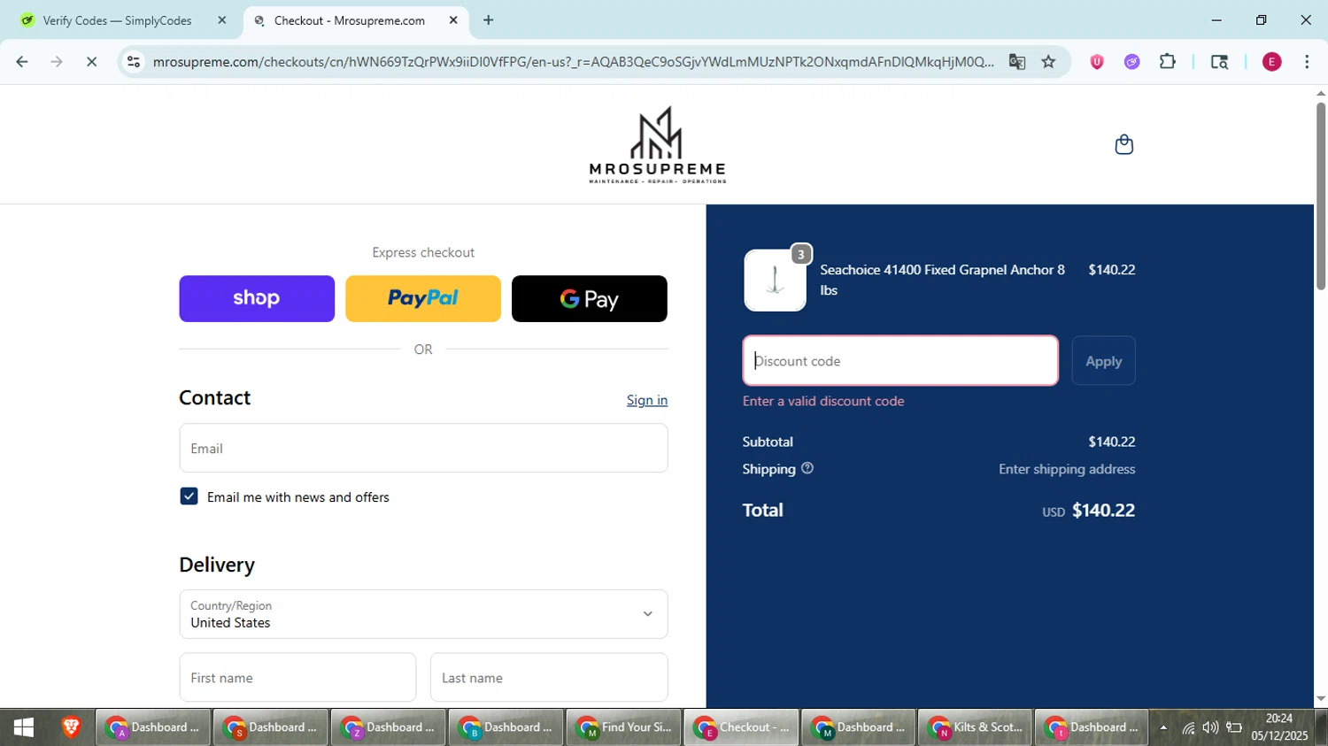This screenshot has height=746, width=1328.
Task: Pay with the PayPal button
Action: 423,298
